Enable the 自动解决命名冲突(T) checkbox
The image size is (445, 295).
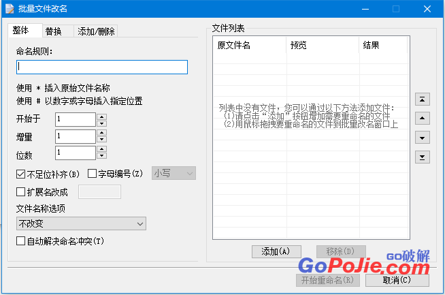tap(20, 241)
